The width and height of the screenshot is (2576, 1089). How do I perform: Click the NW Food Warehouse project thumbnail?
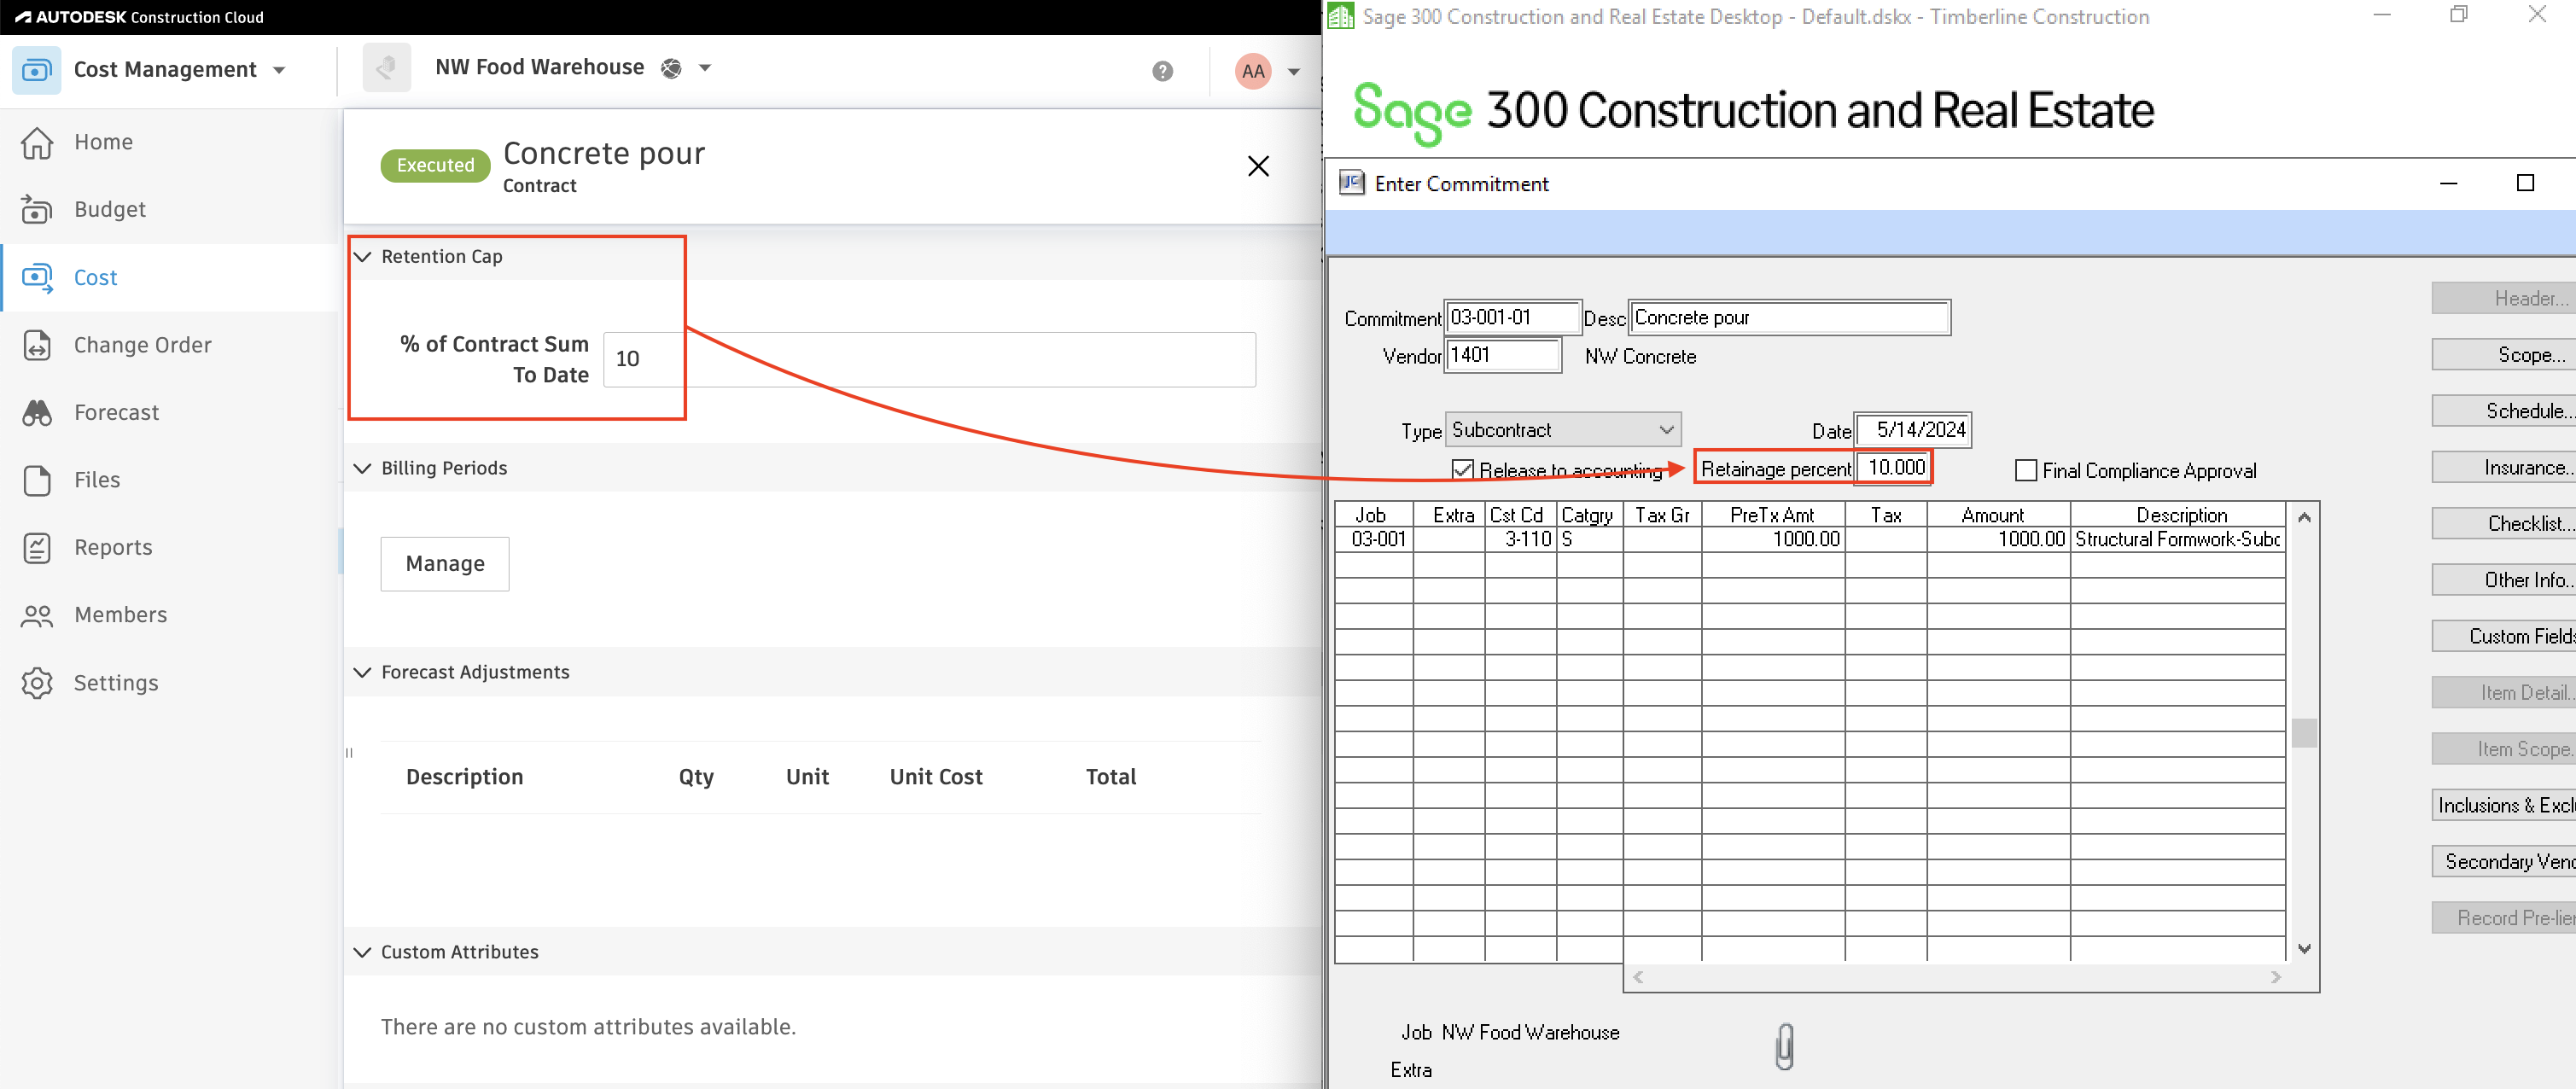pos(387,68)
